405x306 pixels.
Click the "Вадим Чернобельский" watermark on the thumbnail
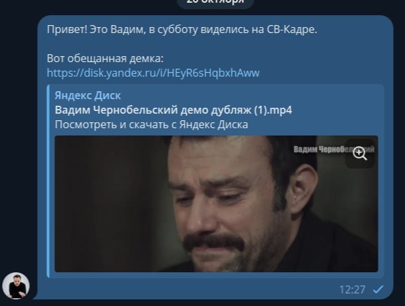point(333,149)
